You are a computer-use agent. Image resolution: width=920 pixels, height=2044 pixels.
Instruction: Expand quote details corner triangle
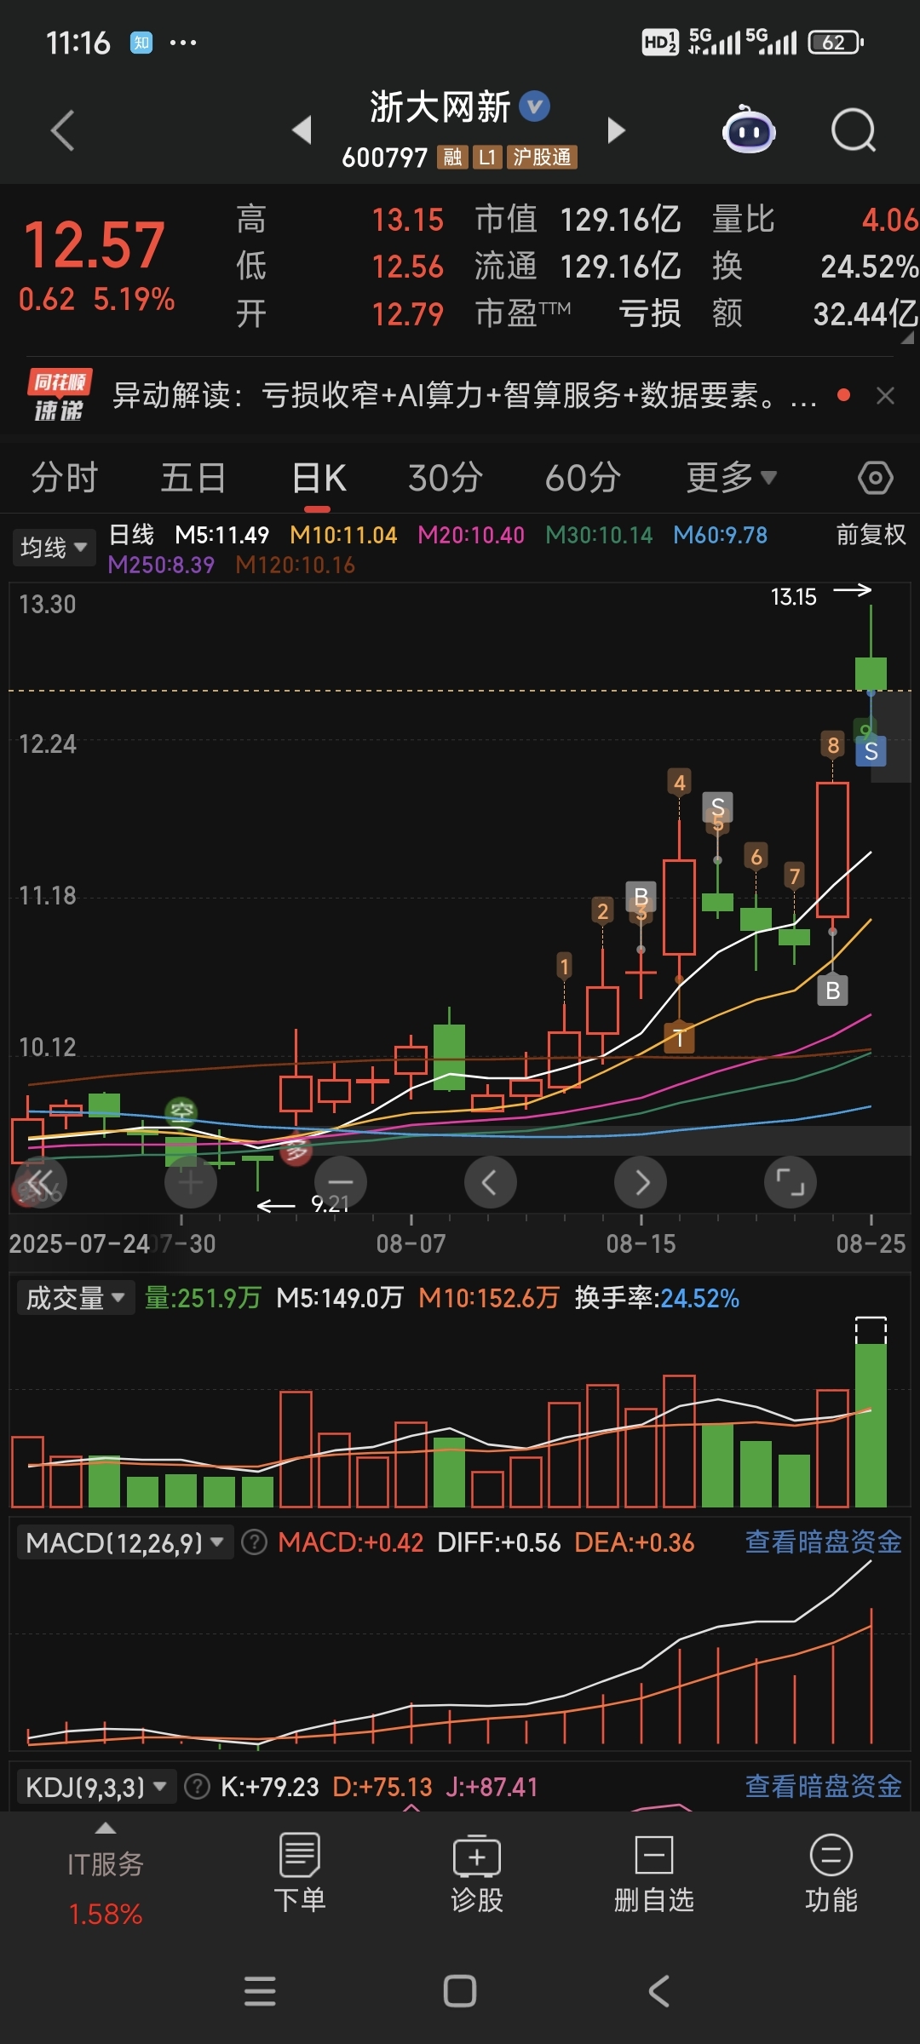[x=907, y=337]
